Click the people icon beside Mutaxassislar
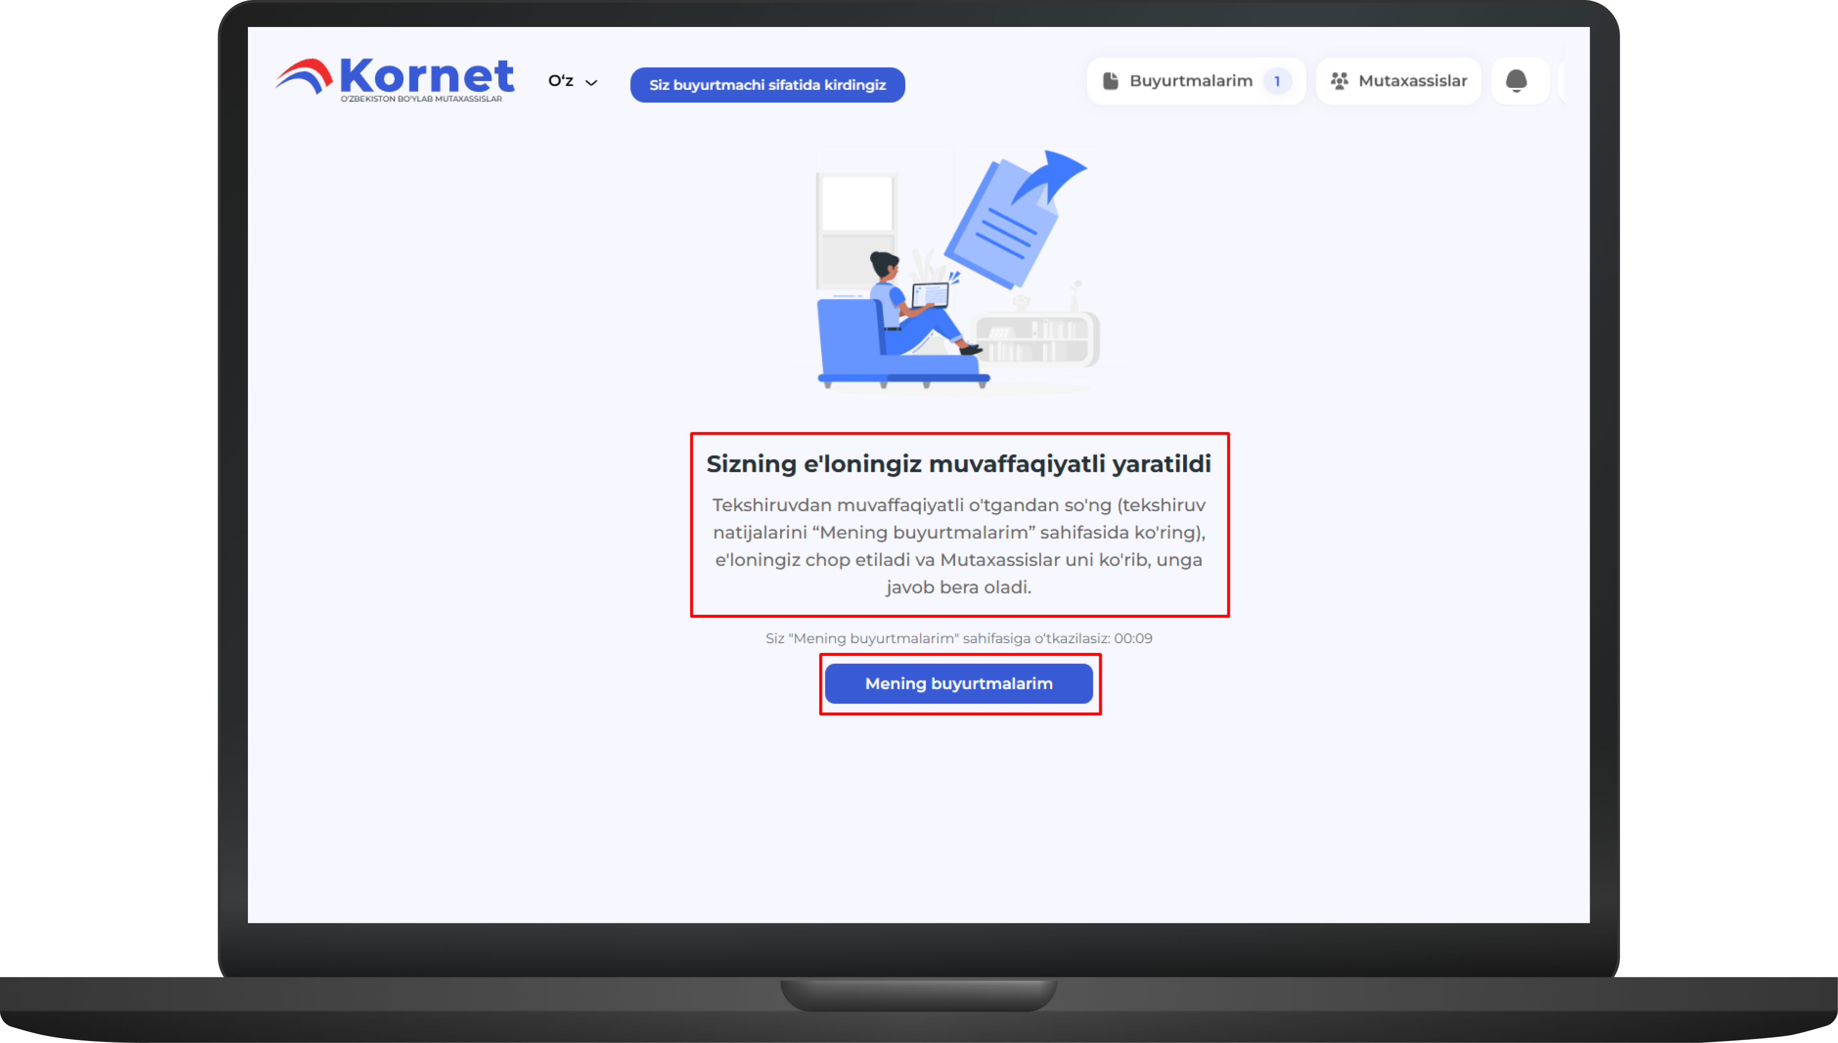Viewport: 1838px width, 1043px height. coord(1339,81)
